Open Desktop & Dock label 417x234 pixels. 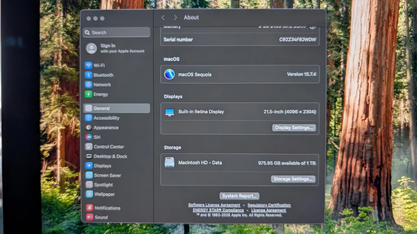coord(111,156)
